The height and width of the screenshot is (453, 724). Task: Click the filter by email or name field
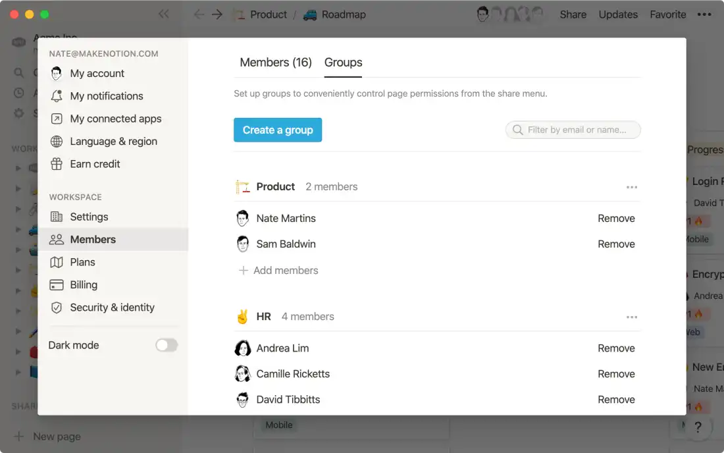(573, 130)
